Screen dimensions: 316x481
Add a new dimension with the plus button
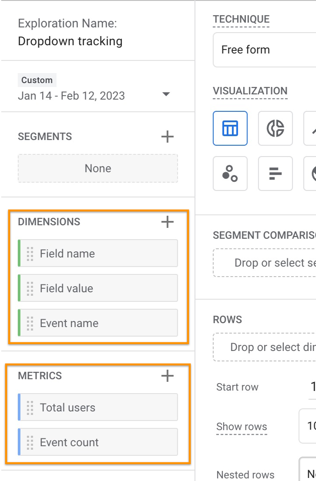pos(167,221)
